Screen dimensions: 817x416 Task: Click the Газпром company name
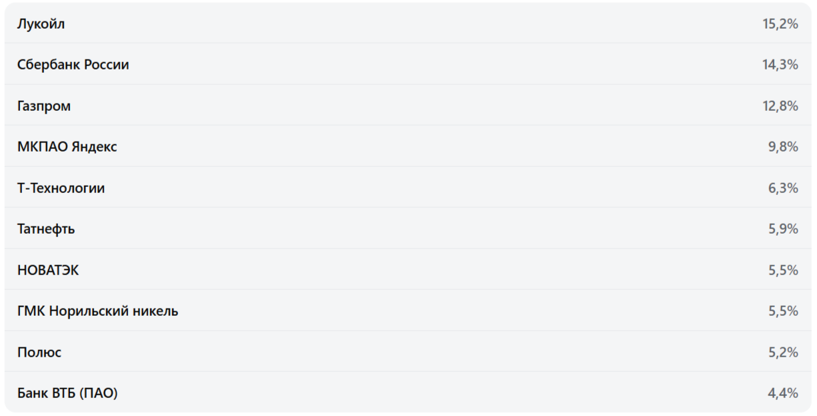coord(43,106)
